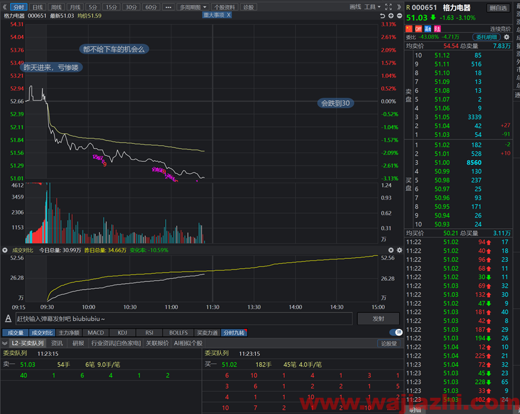
Task: Switch to 15分 chart period
Action: pos(111,7)
